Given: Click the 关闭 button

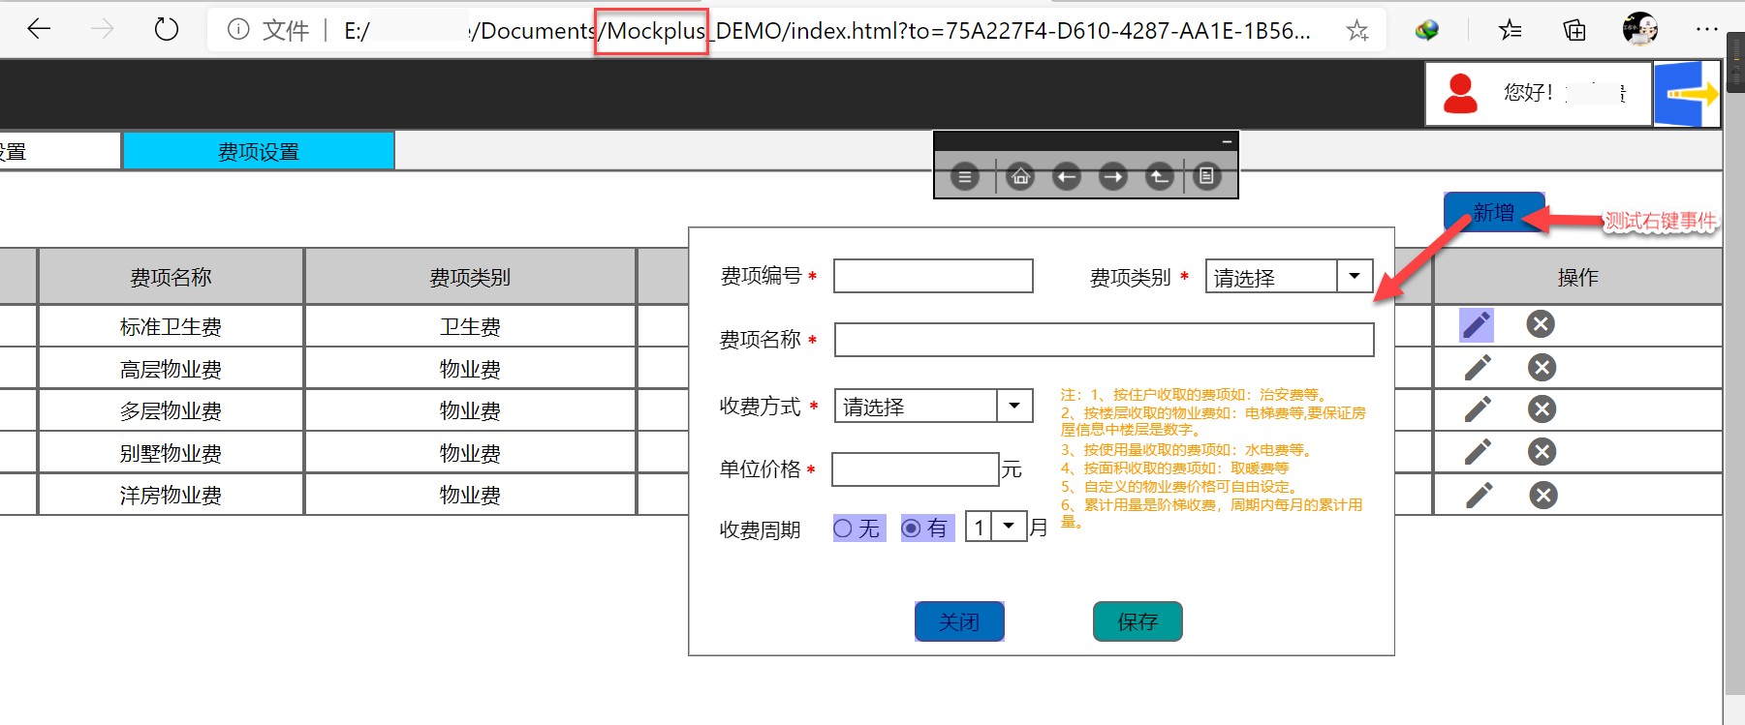Looking at the screenshot, I should (x=959, y=621).
